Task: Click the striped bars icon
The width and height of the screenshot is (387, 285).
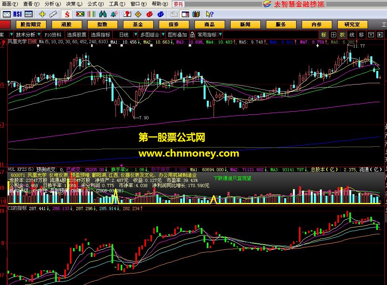Action: pyautogui.click(x=91, y=14)
